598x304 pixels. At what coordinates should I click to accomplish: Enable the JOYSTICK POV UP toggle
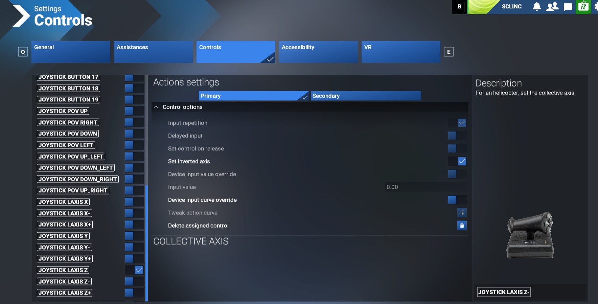134,111
